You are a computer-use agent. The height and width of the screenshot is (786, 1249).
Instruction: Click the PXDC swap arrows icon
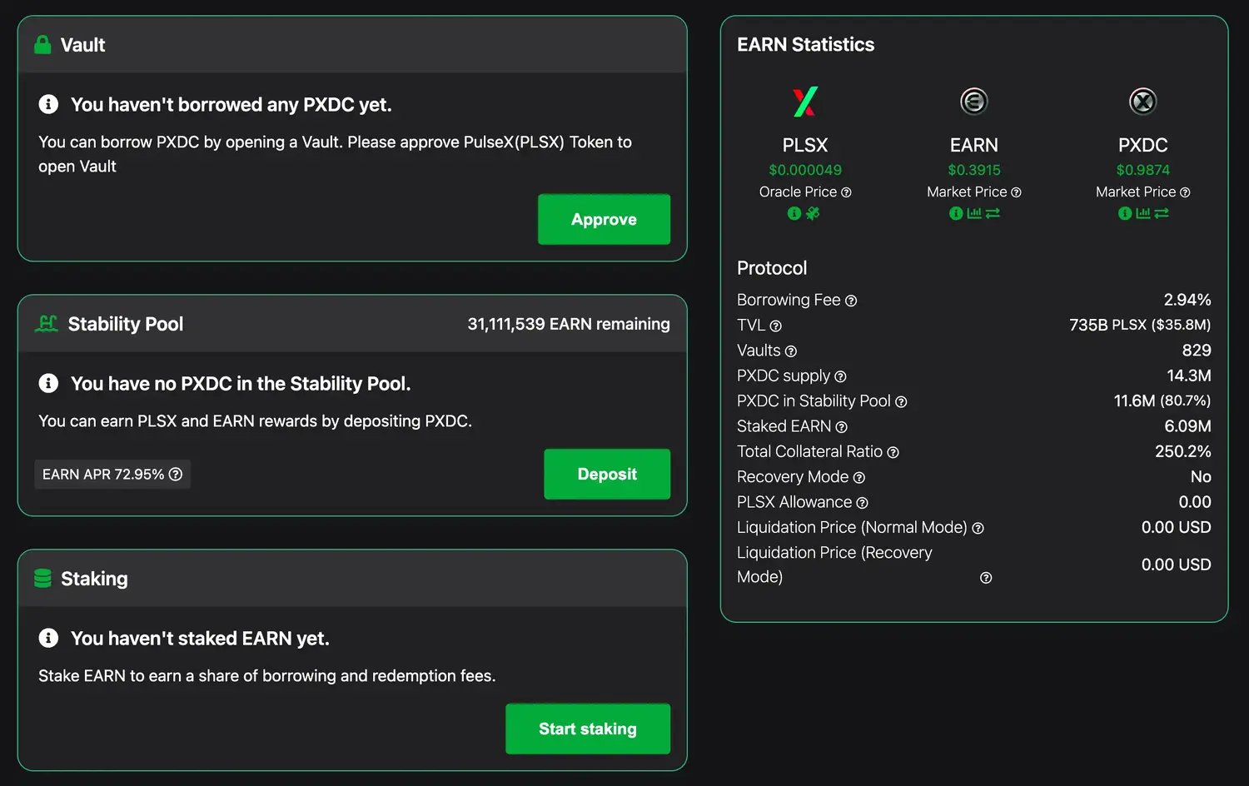click(1162, 213)
